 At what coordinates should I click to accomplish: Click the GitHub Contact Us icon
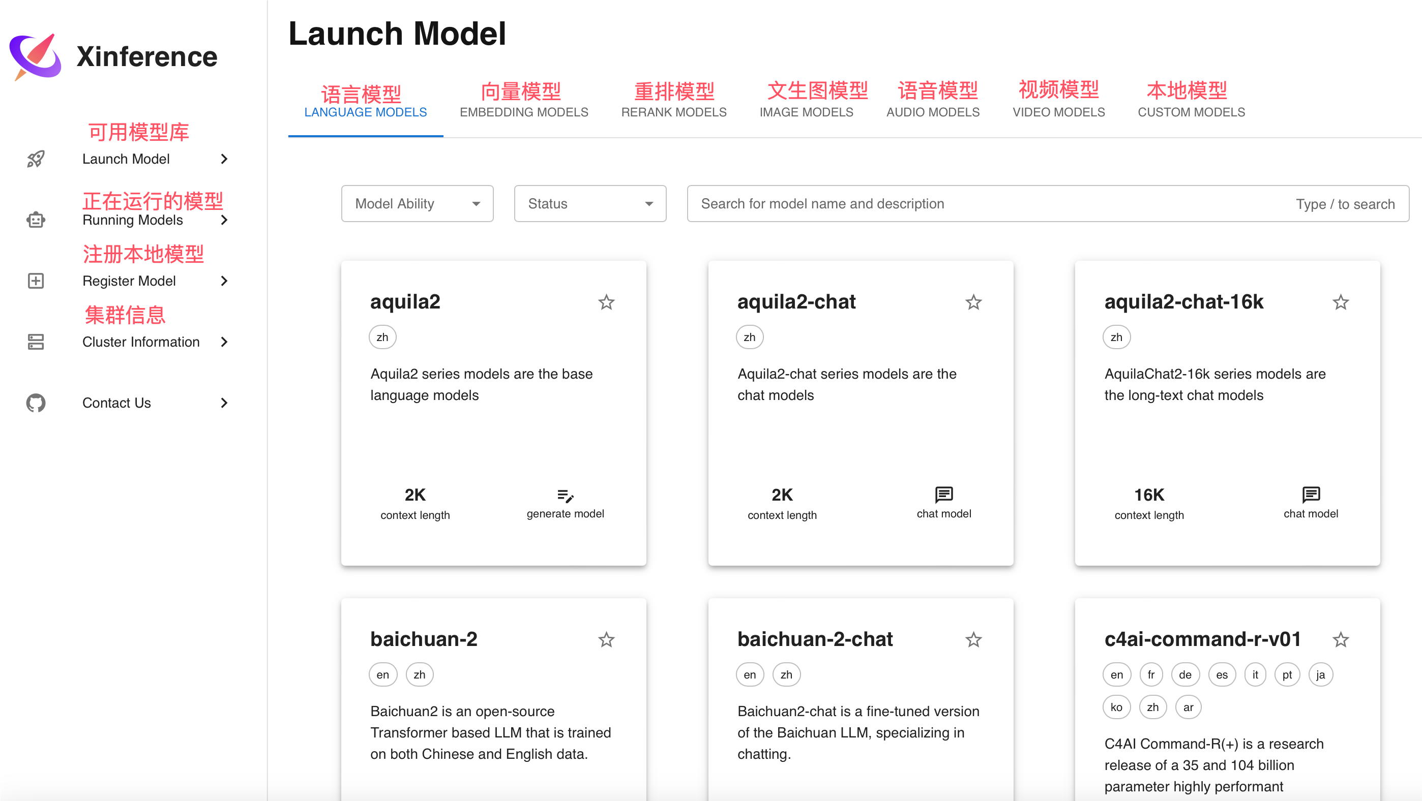point(36,403)
